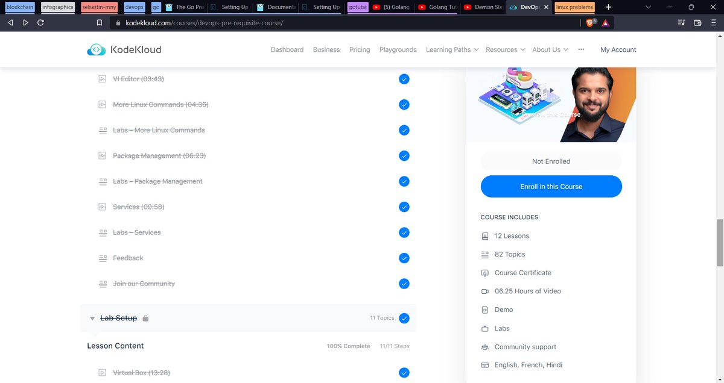
Task: Click the browser forward arrow
Action: click(x=25, y=23)
